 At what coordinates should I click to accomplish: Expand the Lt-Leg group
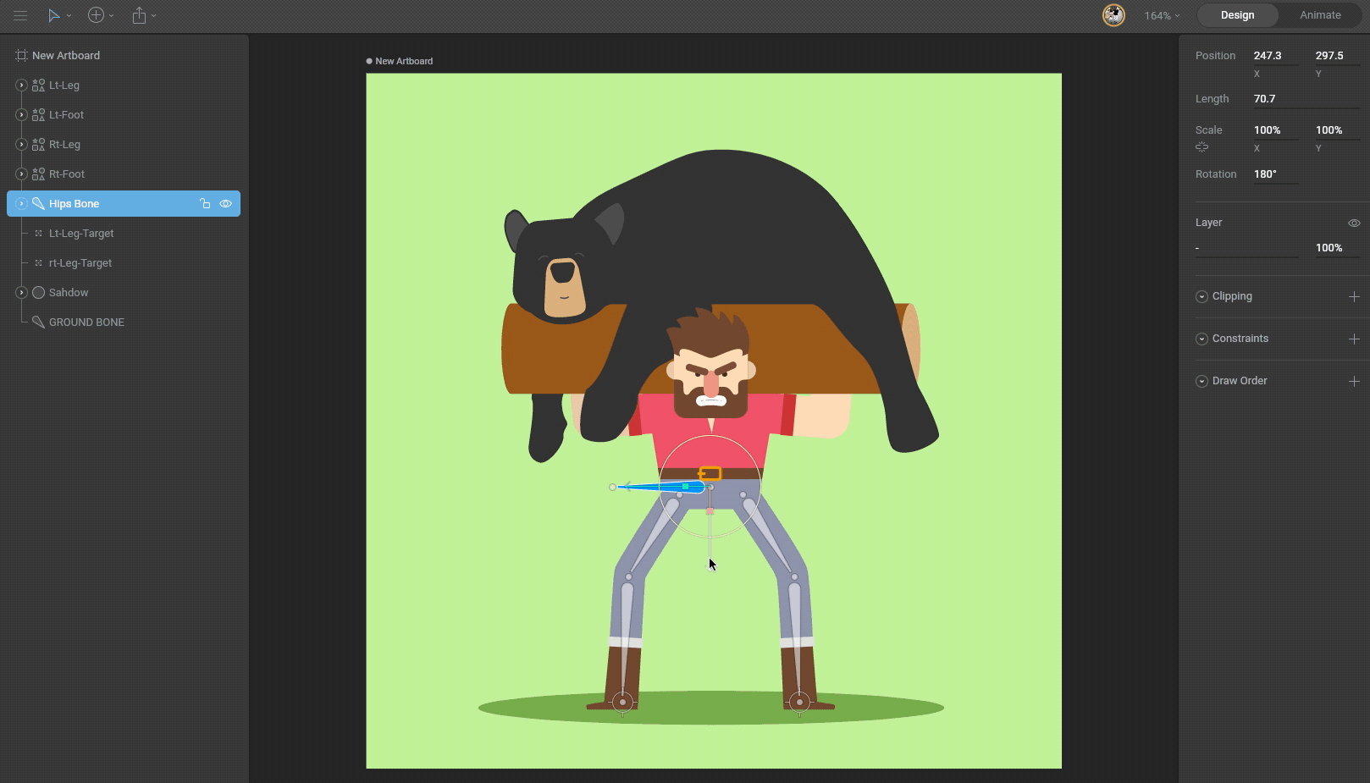click(22, 85)
